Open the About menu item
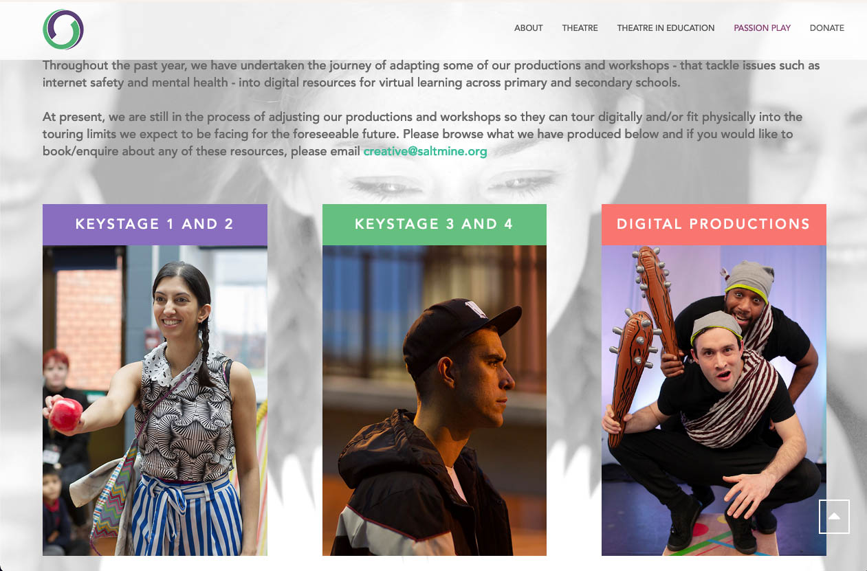The height and width of the screenshot is (571, 867). tap(529, 28)
